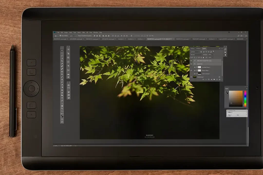Select the Crop tool

point(62,61)
